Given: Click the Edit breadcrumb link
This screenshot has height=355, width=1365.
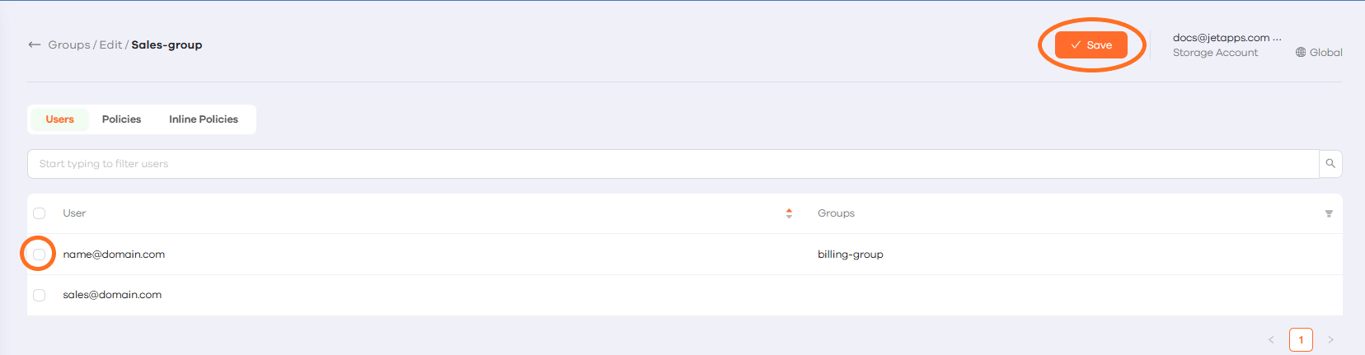Looking at the screenshot, I should tap(110, 44).
